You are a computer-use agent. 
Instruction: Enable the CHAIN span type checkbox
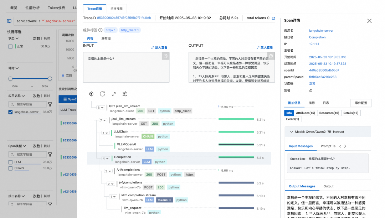(10, 168)
